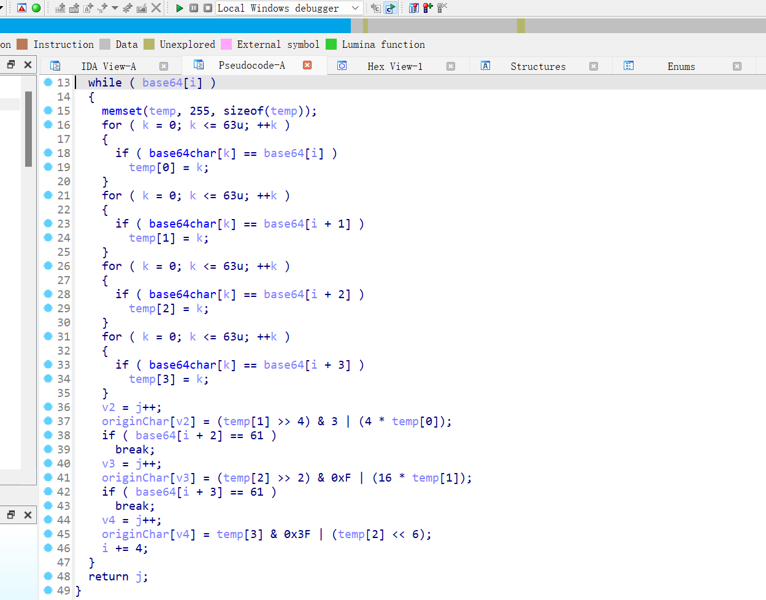This screenshot has height=600, width=766.
Task: Click 'memset' in line 15
Action: coord(122,111)
